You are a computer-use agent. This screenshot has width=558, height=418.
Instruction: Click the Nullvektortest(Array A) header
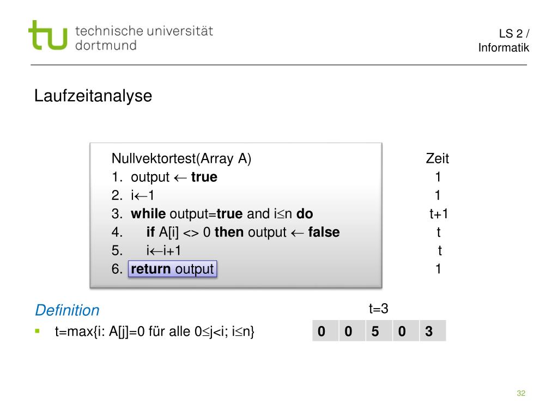pos(181,158)
